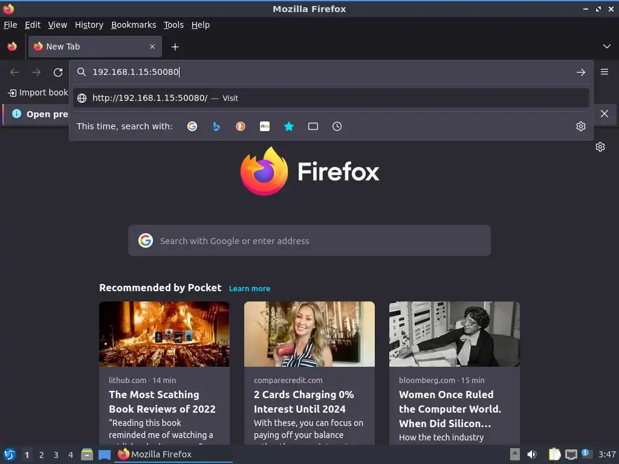Open Women Once Ruled the Computer World thumbnail
Screen dimensions: 619x464
pyautogui.click(x=455, y=334)
